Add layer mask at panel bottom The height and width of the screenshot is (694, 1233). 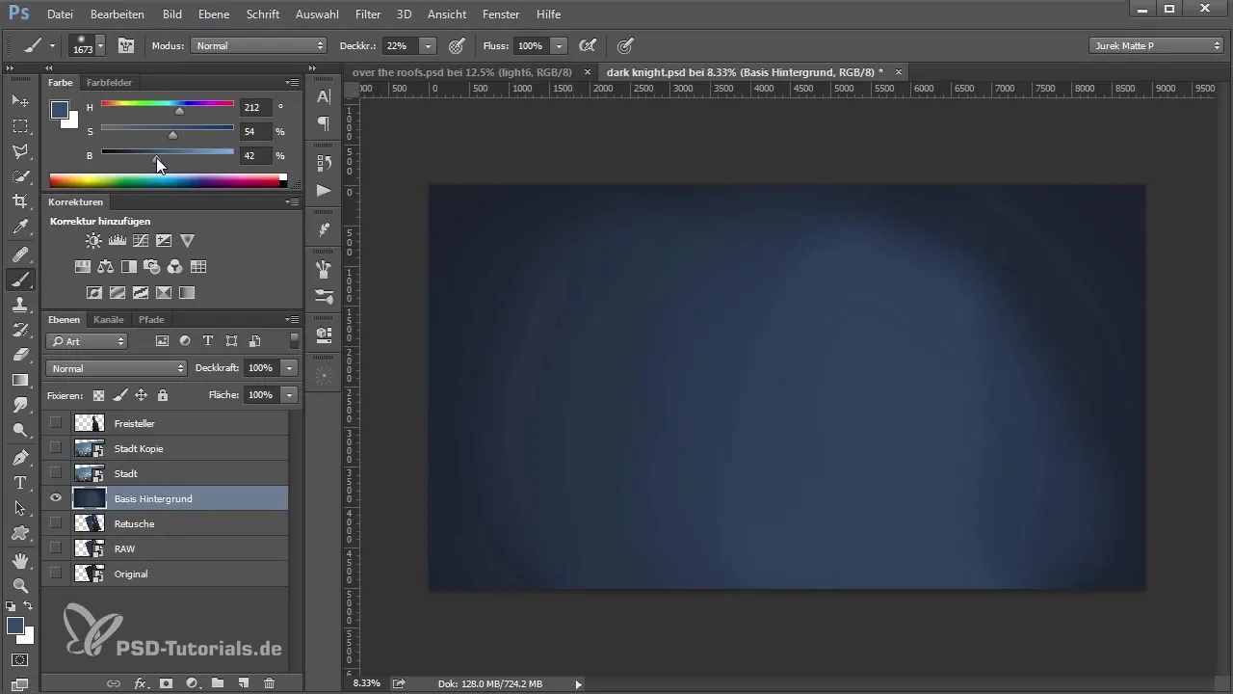point(166,683)
